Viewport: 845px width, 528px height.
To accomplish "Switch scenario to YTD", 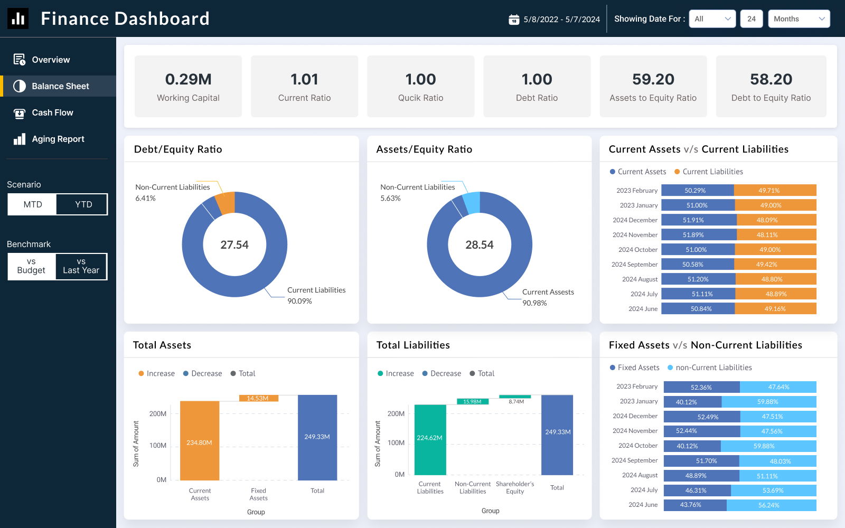I will coord(83,204).
